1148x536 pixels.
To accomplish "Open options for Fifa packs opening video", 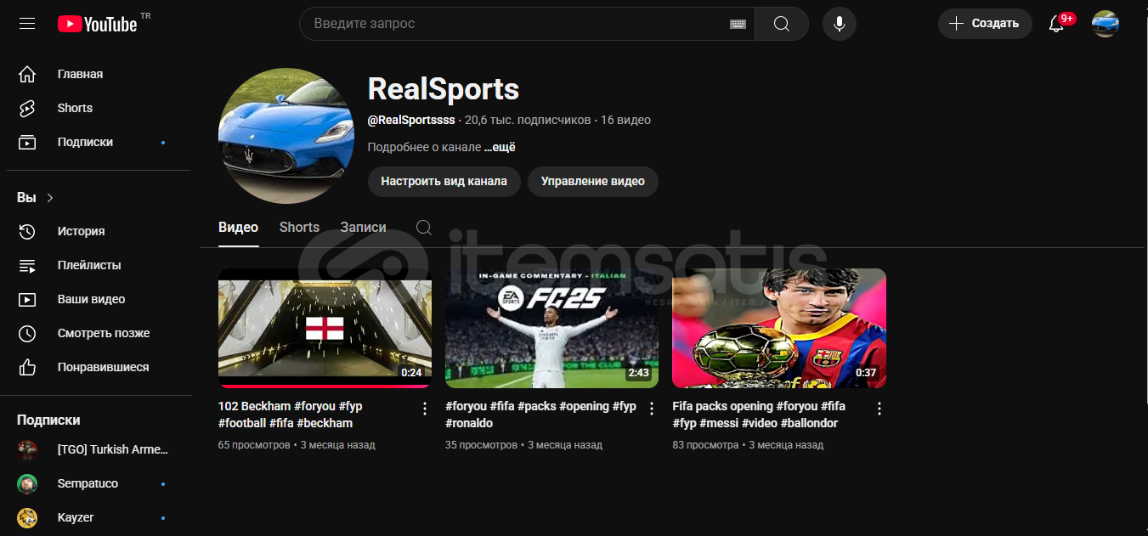I will pos(879,409).
